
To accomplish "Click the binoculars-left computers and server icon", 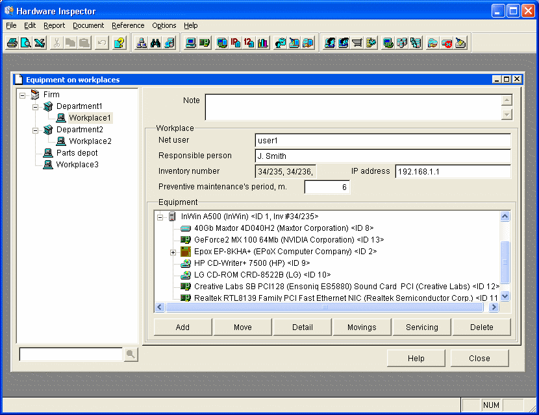I will coord(169,43).
